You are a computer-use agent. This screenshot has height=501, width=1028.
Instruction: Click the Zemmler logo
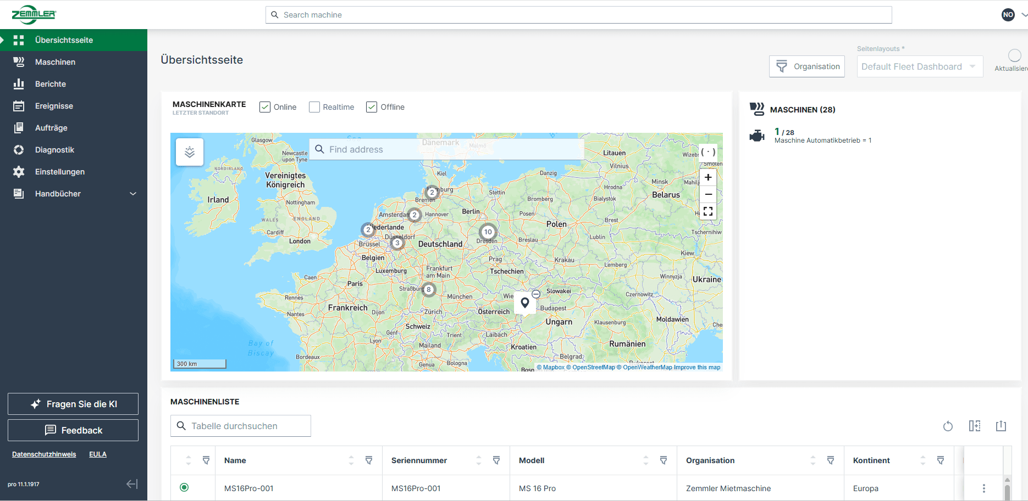[x=34, y=15]
